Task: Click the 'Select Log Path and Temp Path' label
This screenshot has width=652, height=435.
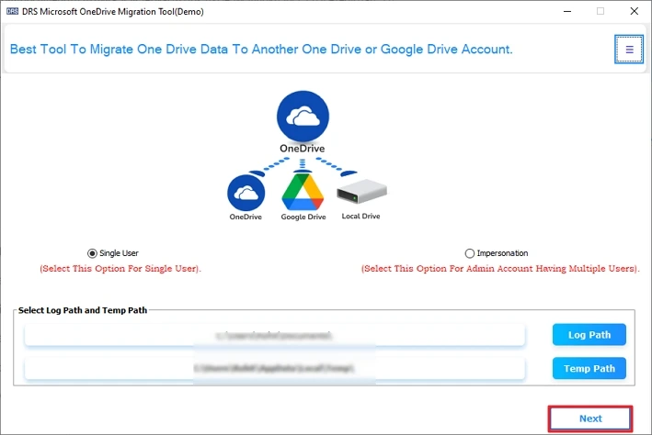Action: pyautogui.click(x=83, y=310)
